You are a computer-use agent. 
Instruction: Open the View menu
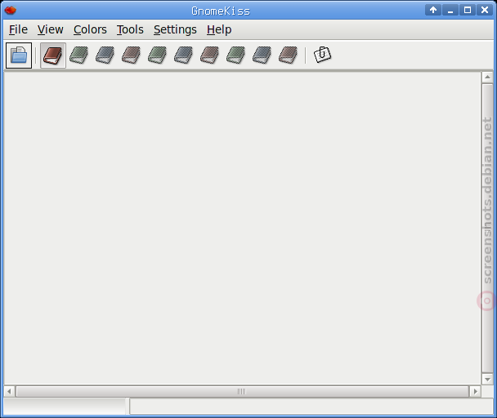pos(50,29)
